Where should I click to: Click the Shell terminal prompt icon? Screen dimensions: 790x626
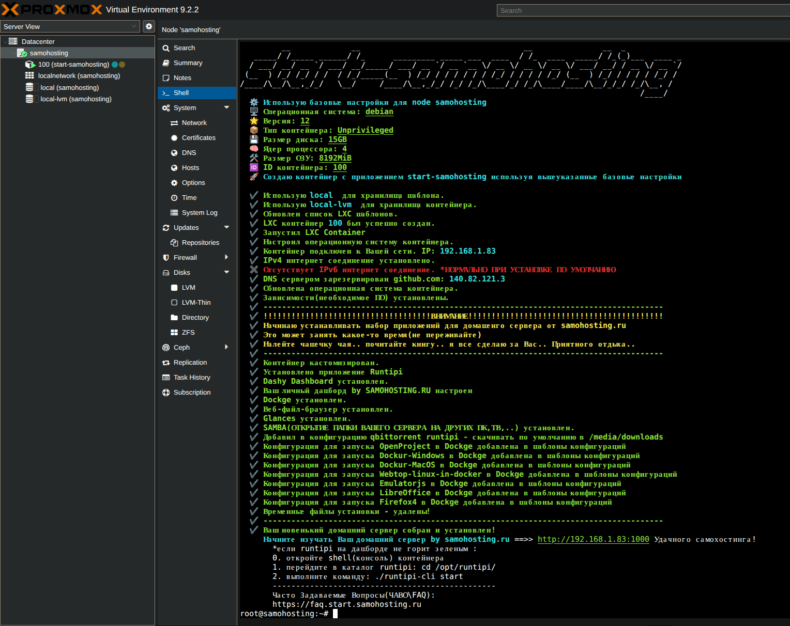[x=166, y=93]
